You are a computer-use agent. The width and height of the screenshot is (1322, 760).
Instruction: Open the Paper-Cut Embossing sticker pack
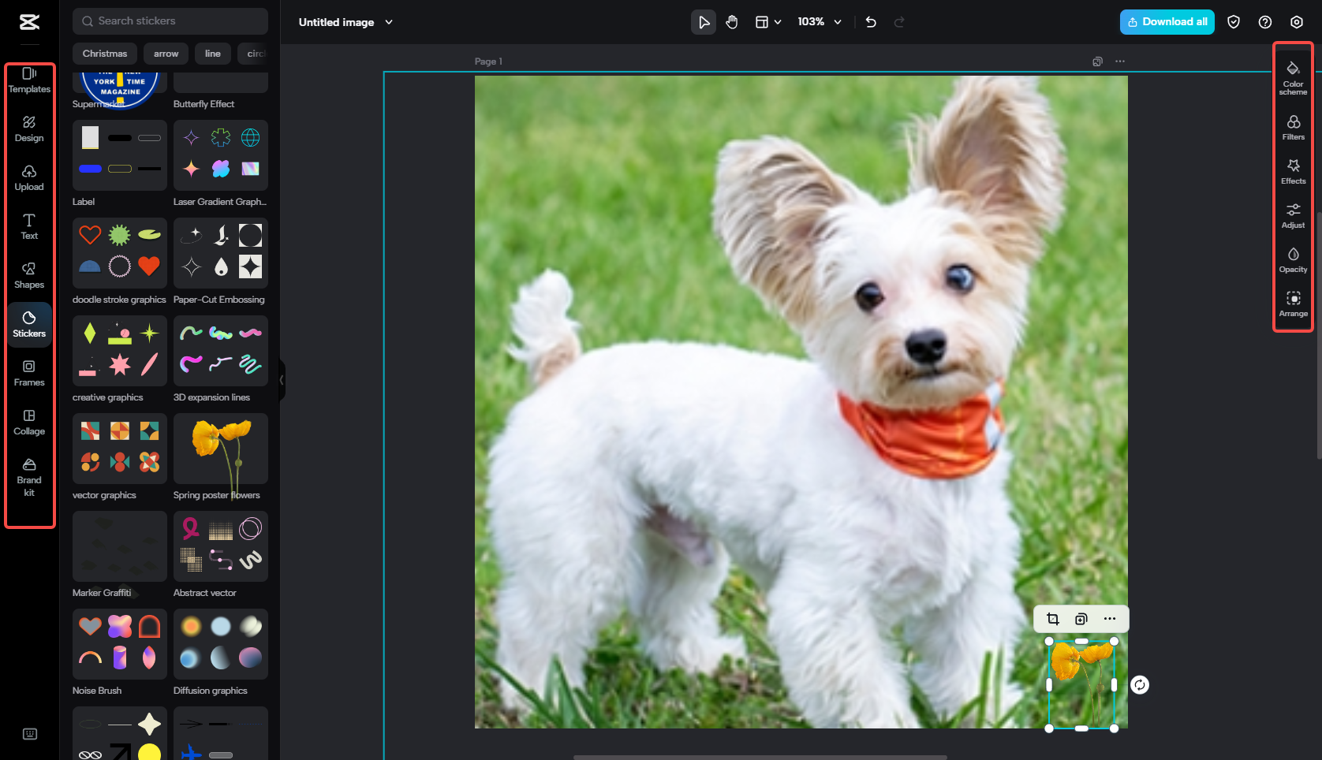click(221, 253)
